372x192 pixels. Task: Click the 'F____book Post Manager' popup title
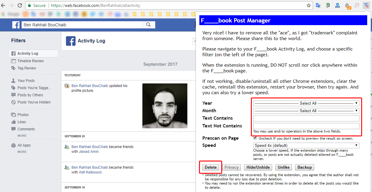[236, 20]
